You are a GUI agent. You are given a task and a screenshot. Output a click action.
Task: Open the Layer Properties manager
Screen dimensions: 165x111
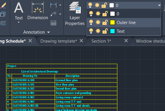[75, 14]
